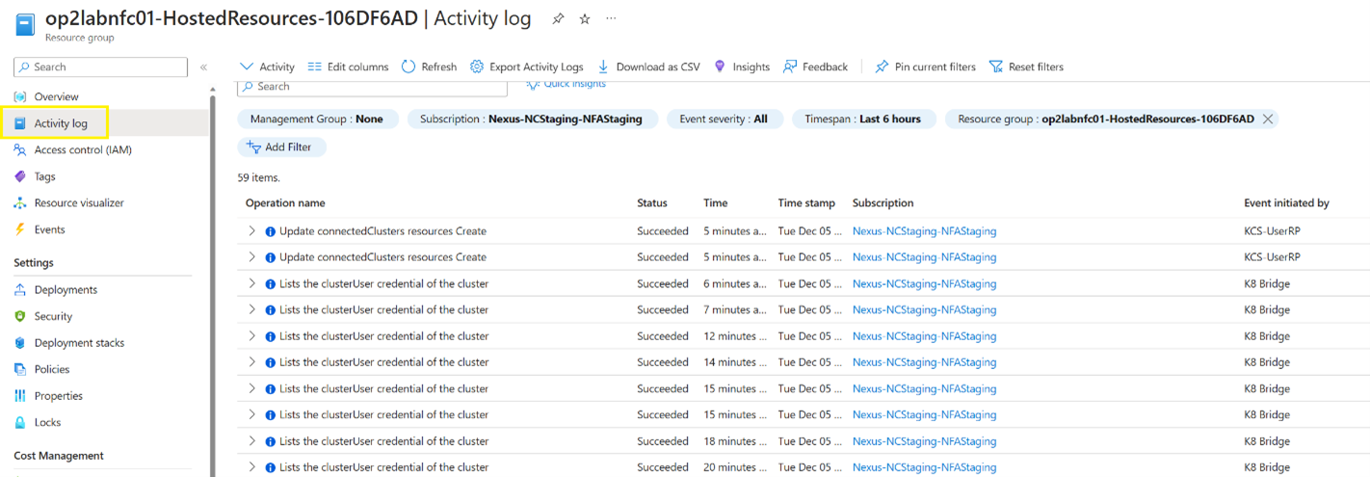This screenshot has height=477, width=1370.
Task: Open the Overview page in sidebar
Action: (58, 96)
